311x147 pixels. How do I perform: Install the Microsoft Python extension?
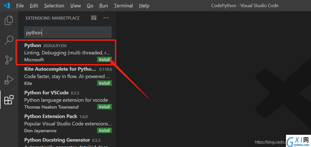105,60
